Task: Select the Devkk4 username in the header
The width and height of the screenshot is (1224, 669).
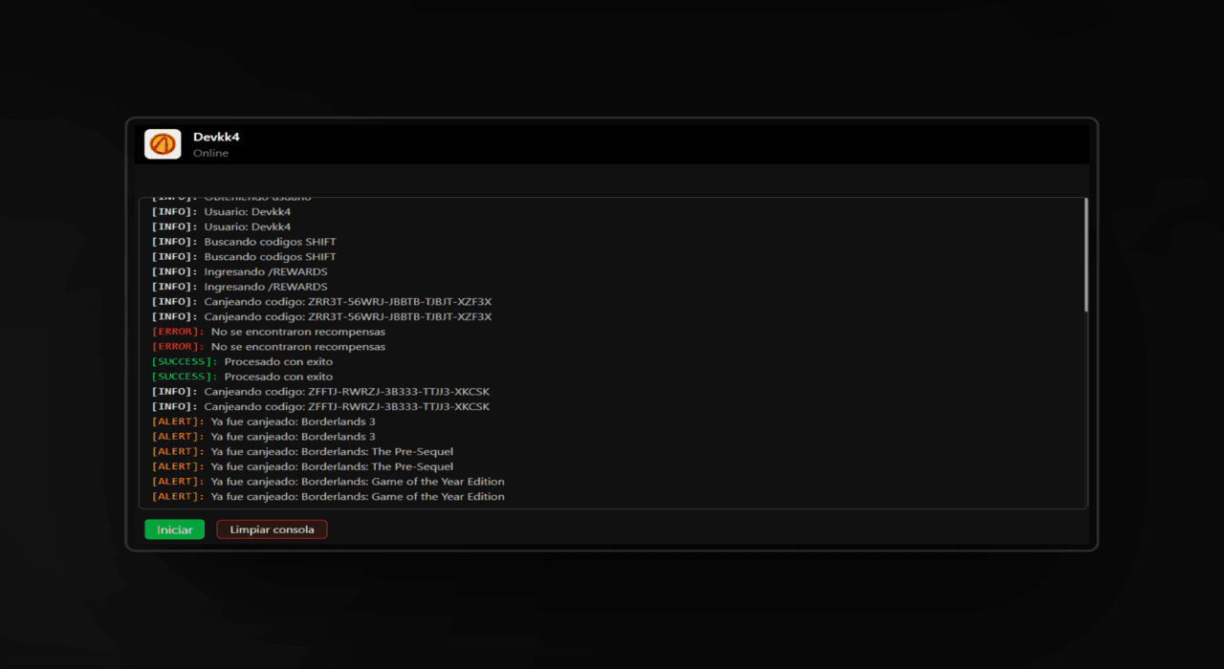Action: tap(216, 138)
